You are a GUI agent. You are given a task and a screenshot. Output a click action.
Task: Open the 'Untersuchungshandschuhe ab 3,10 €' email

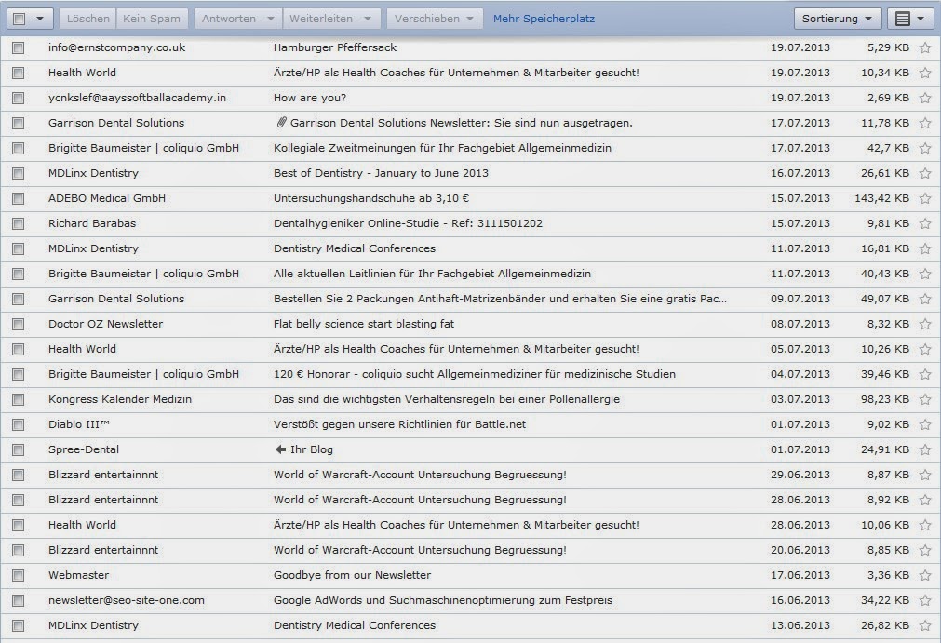click(371, 198)
